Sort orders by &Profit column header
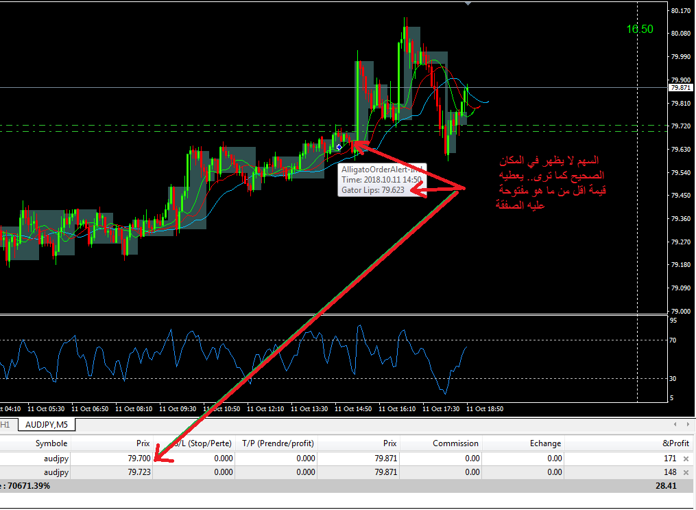This screenshot has height=510, width=696. click(x=675, y=443)
